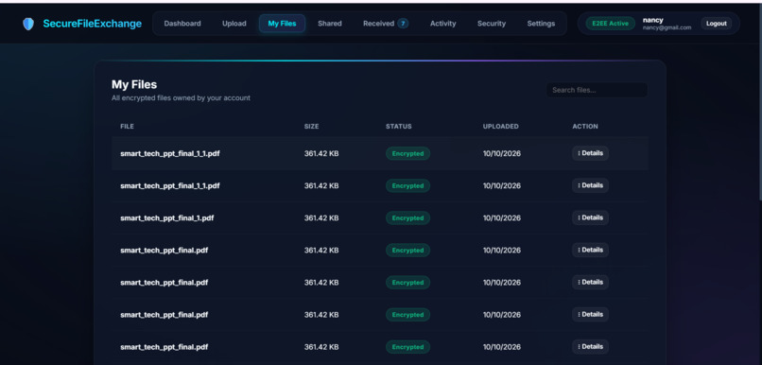Viewport: 762px width, 365px height.
Task: Click the SecureFileExchange shield logo icon
Action: [28, 24]
